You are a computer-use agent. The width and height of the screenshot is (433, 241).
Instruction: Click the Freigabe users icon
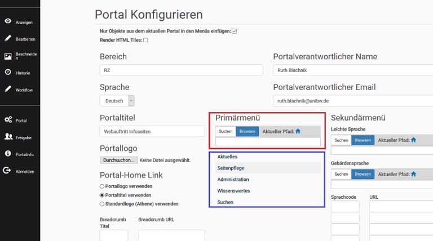(8, 136)
